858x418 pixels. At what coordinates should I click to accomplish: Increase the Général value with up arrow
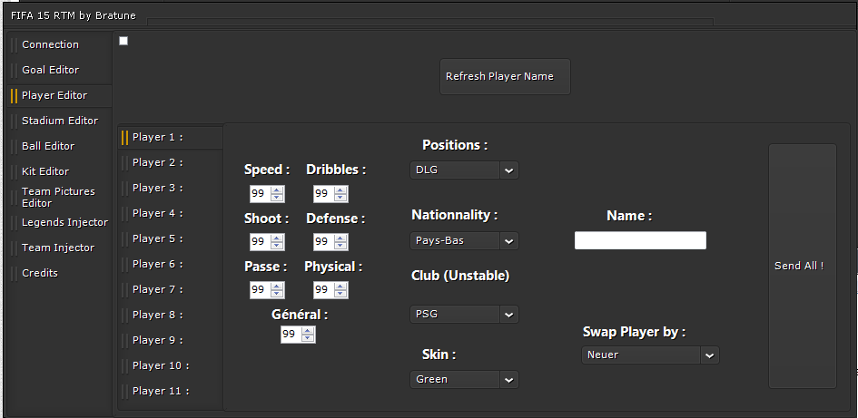[x=309, y=331]
